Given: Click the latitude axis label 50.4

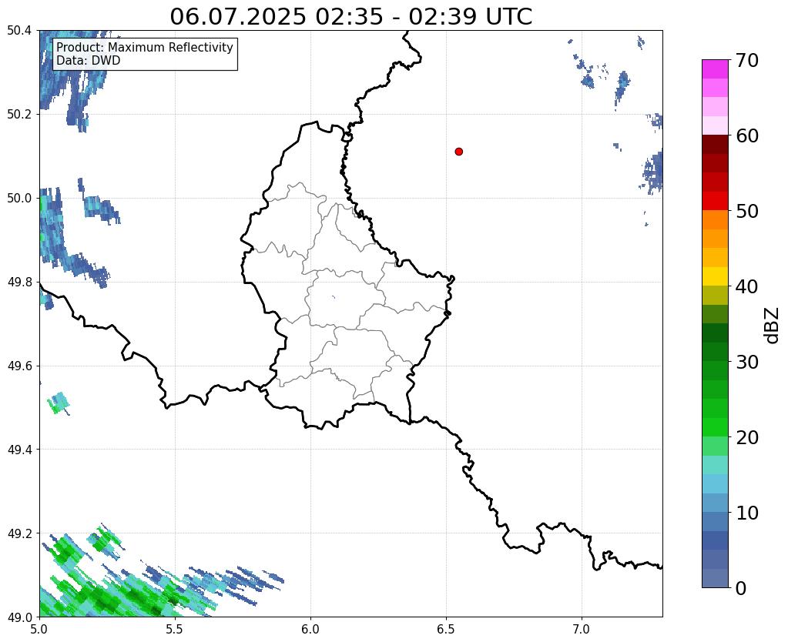Looking at the screenshot, I should (19, 31).
